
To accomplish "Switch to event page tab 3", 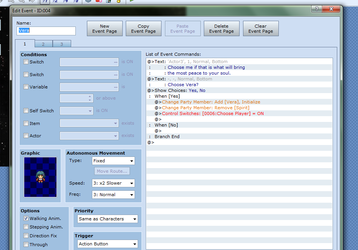I will [x=62, y=44].
